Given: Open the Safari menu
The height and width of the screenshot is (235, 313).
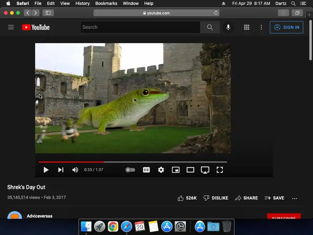Looking at the screenshot, I should 23,3.
